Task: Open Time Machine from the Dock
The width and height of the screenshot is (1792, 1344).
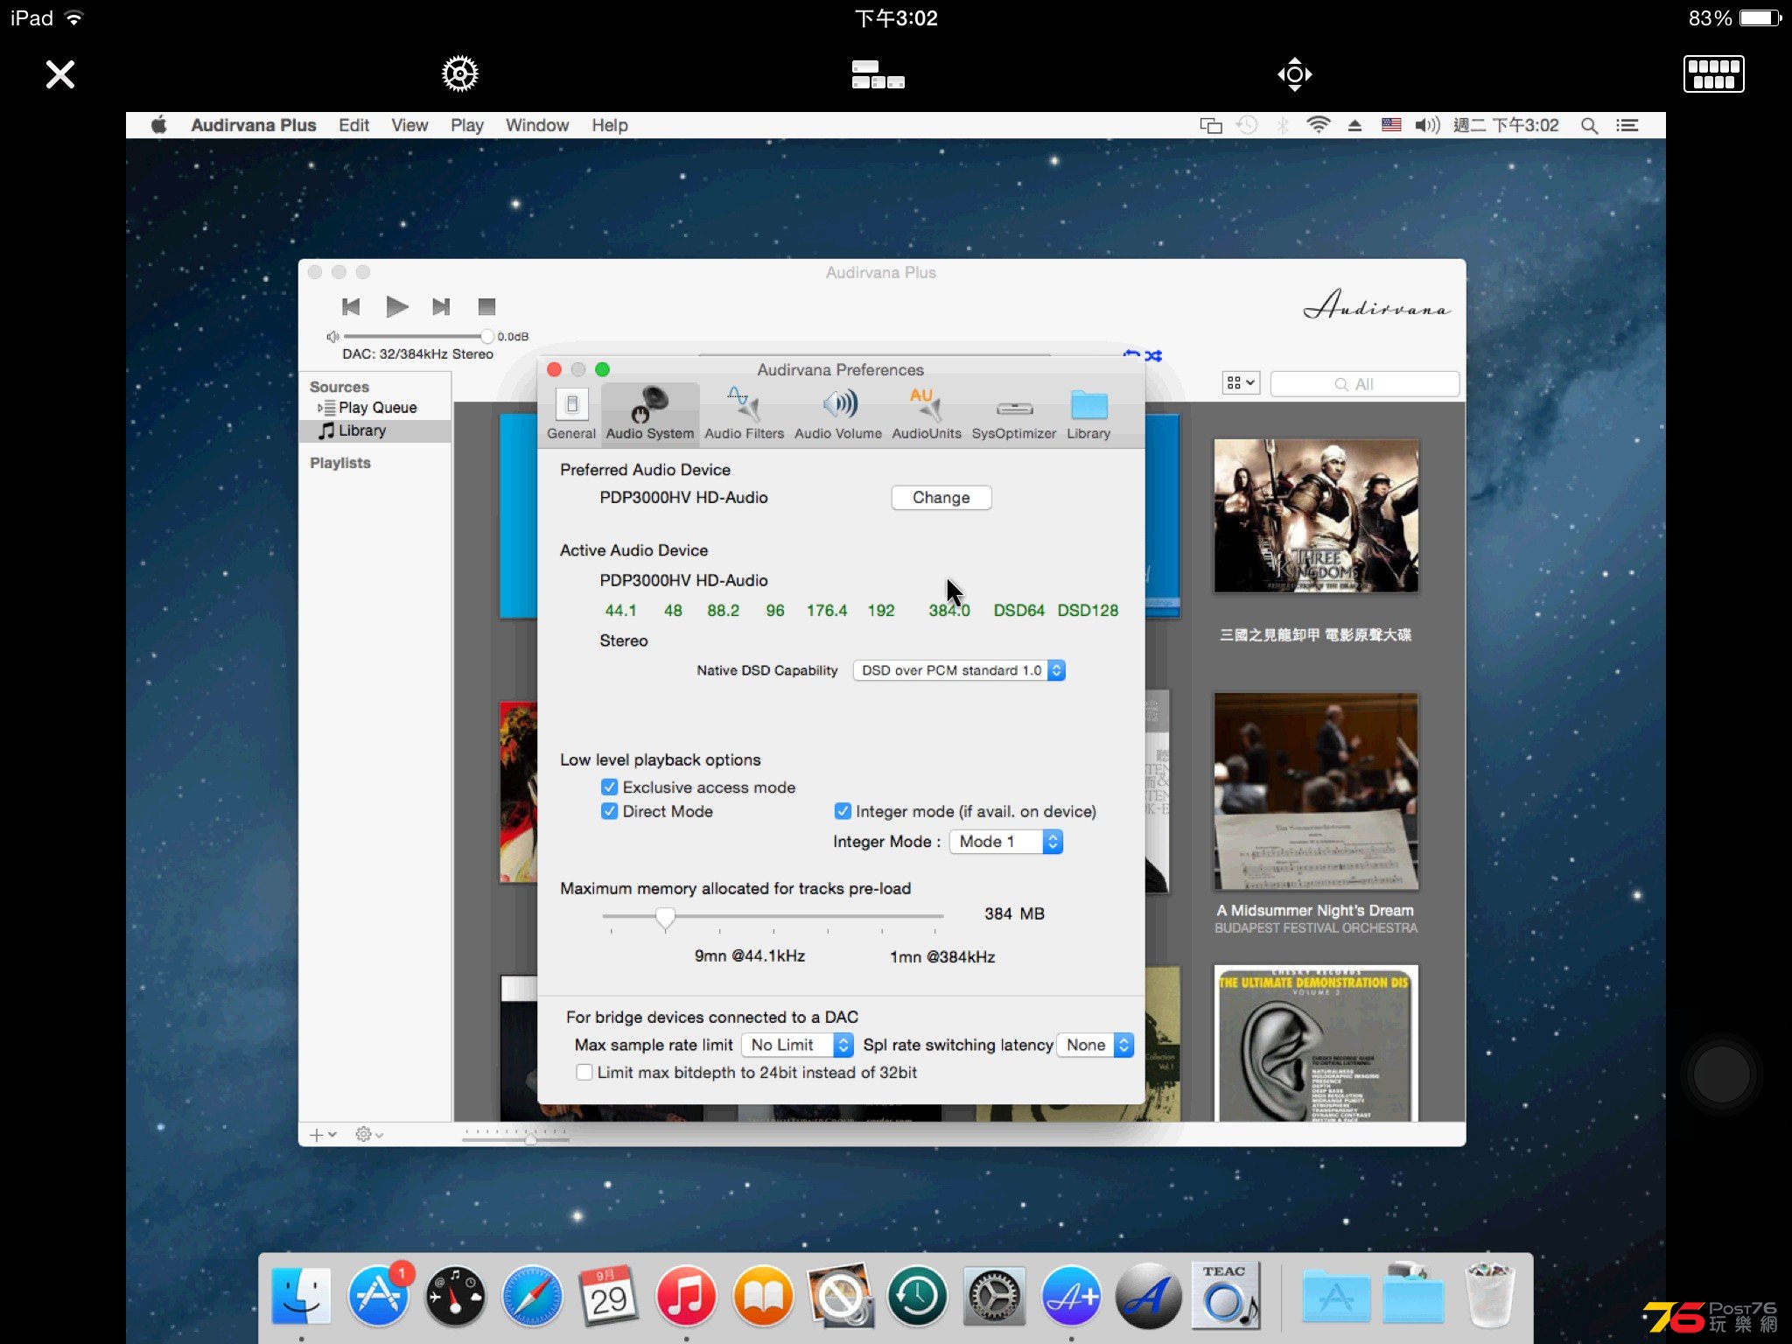Action: [917, 1296]
